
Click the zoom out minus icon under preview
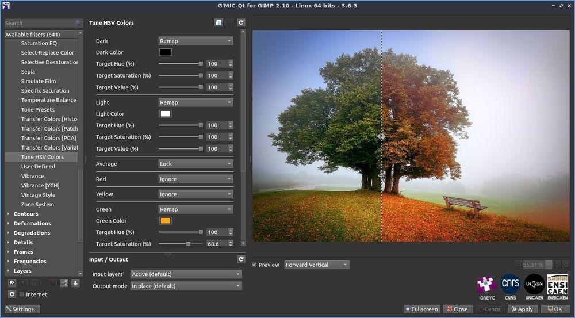[519, 265]
